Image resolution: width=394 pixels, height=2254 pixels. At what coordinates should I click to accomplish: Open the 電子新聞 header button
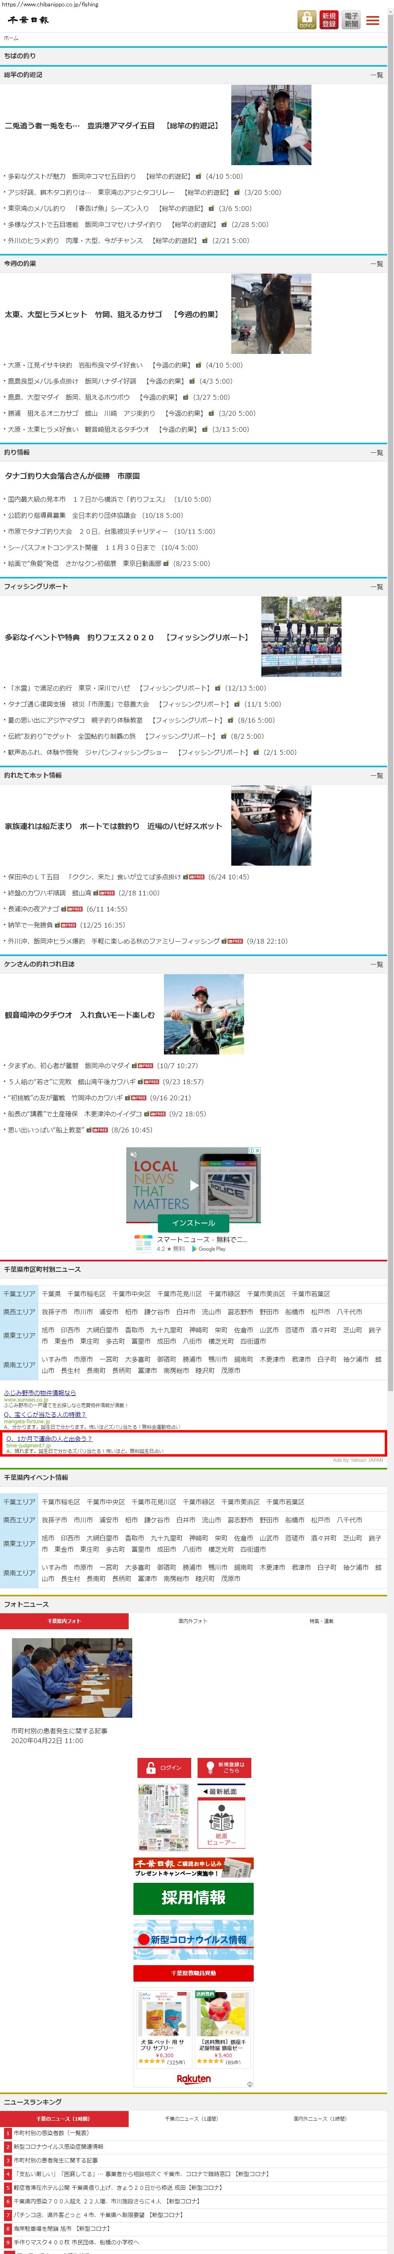pyautogui.click(x=350, y=19)
